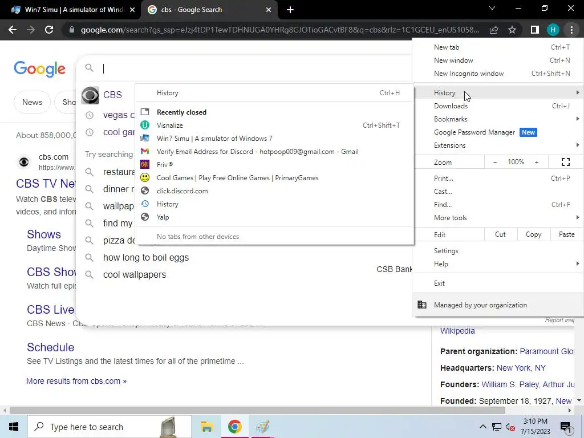Open the tab search chevron in title bar
Screen dimensions: 584x438
pos(492,8)
